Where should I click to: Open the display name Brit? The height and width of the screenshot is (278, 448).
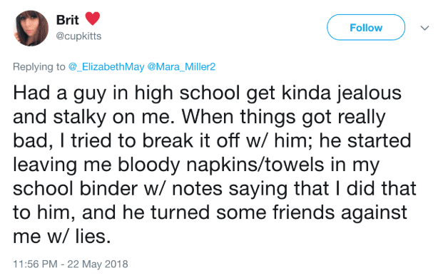(x=68, y=20)
